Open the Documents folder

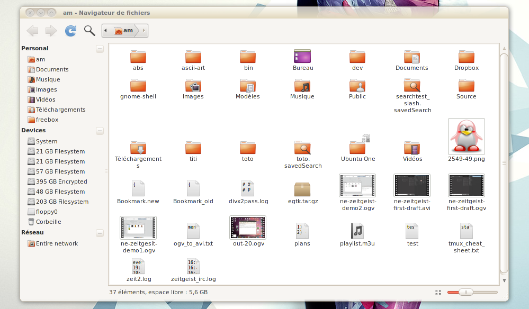[411, 58]
